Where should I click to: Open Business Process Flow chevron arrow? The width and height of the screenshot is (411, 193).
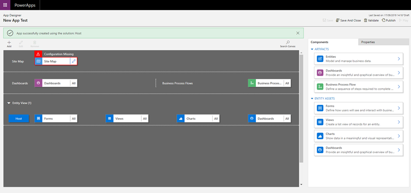(x=399, y=87)
